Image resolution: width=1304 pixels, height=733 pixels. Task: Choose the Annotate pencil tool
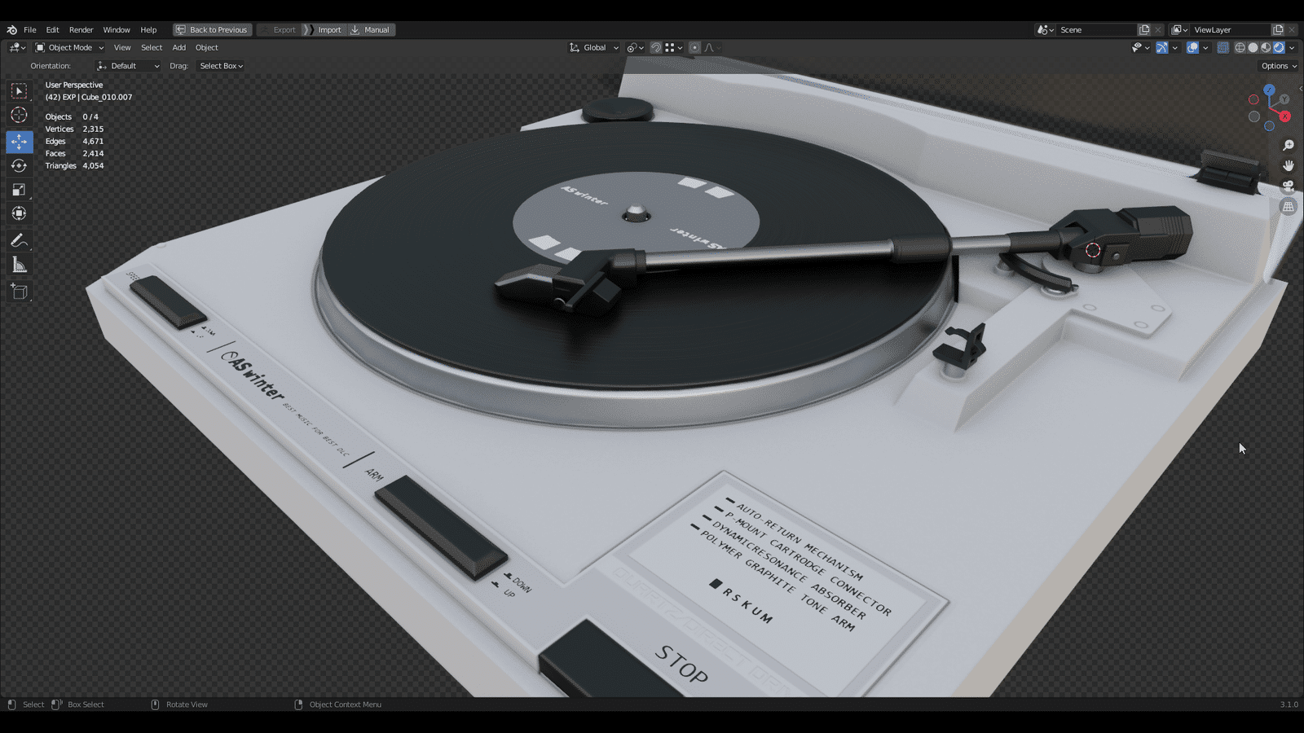pos(19,240)
